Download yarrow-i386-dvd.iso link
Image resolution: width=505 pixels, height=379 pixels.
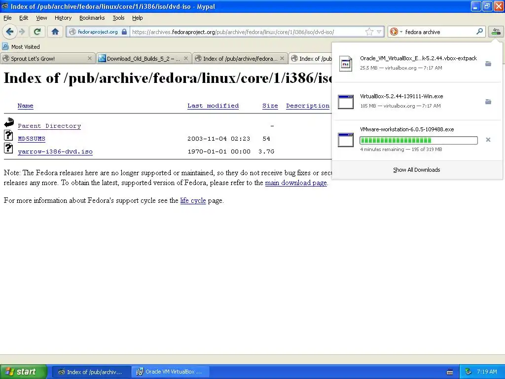(55, 152)
